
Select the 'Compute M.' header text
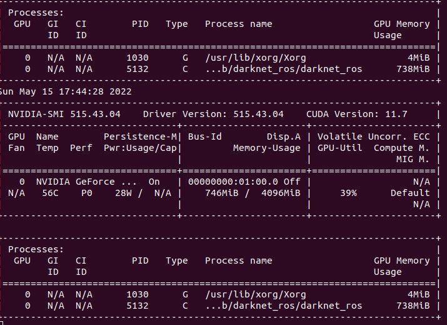pos(401,148)
